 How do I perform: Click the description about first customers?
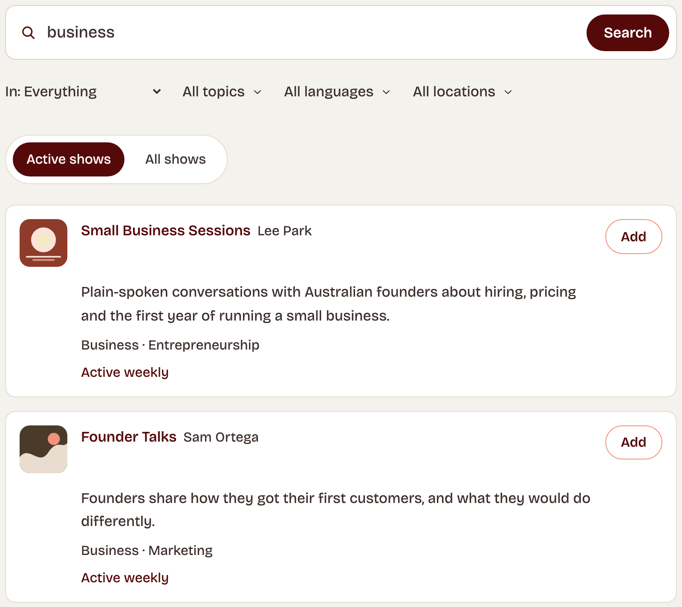[x=335, y=509]
